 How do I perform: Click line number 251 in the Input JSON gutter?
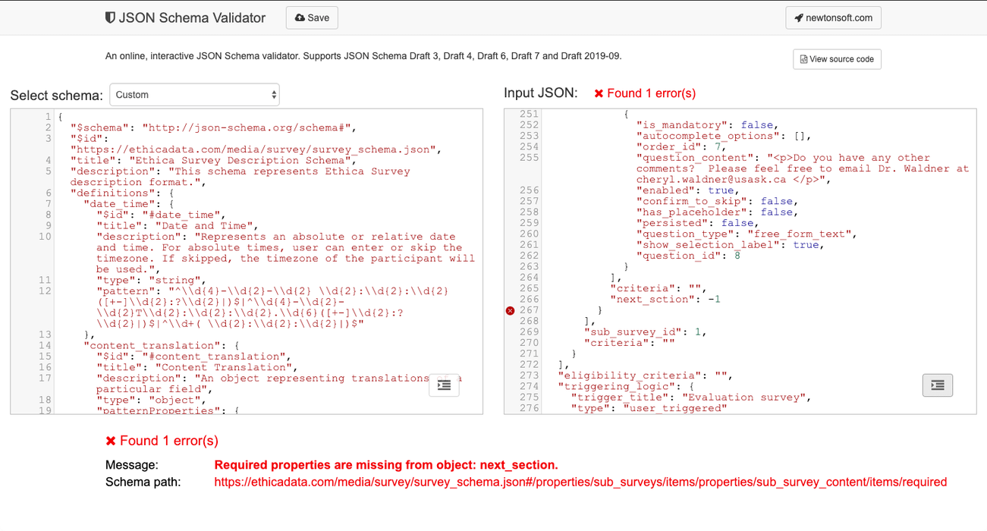click(x=530, y=113)
